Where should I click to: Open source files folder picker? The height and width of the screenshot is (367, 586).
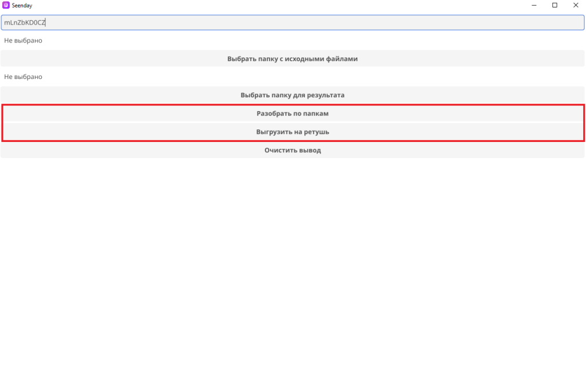coord(292,58)
